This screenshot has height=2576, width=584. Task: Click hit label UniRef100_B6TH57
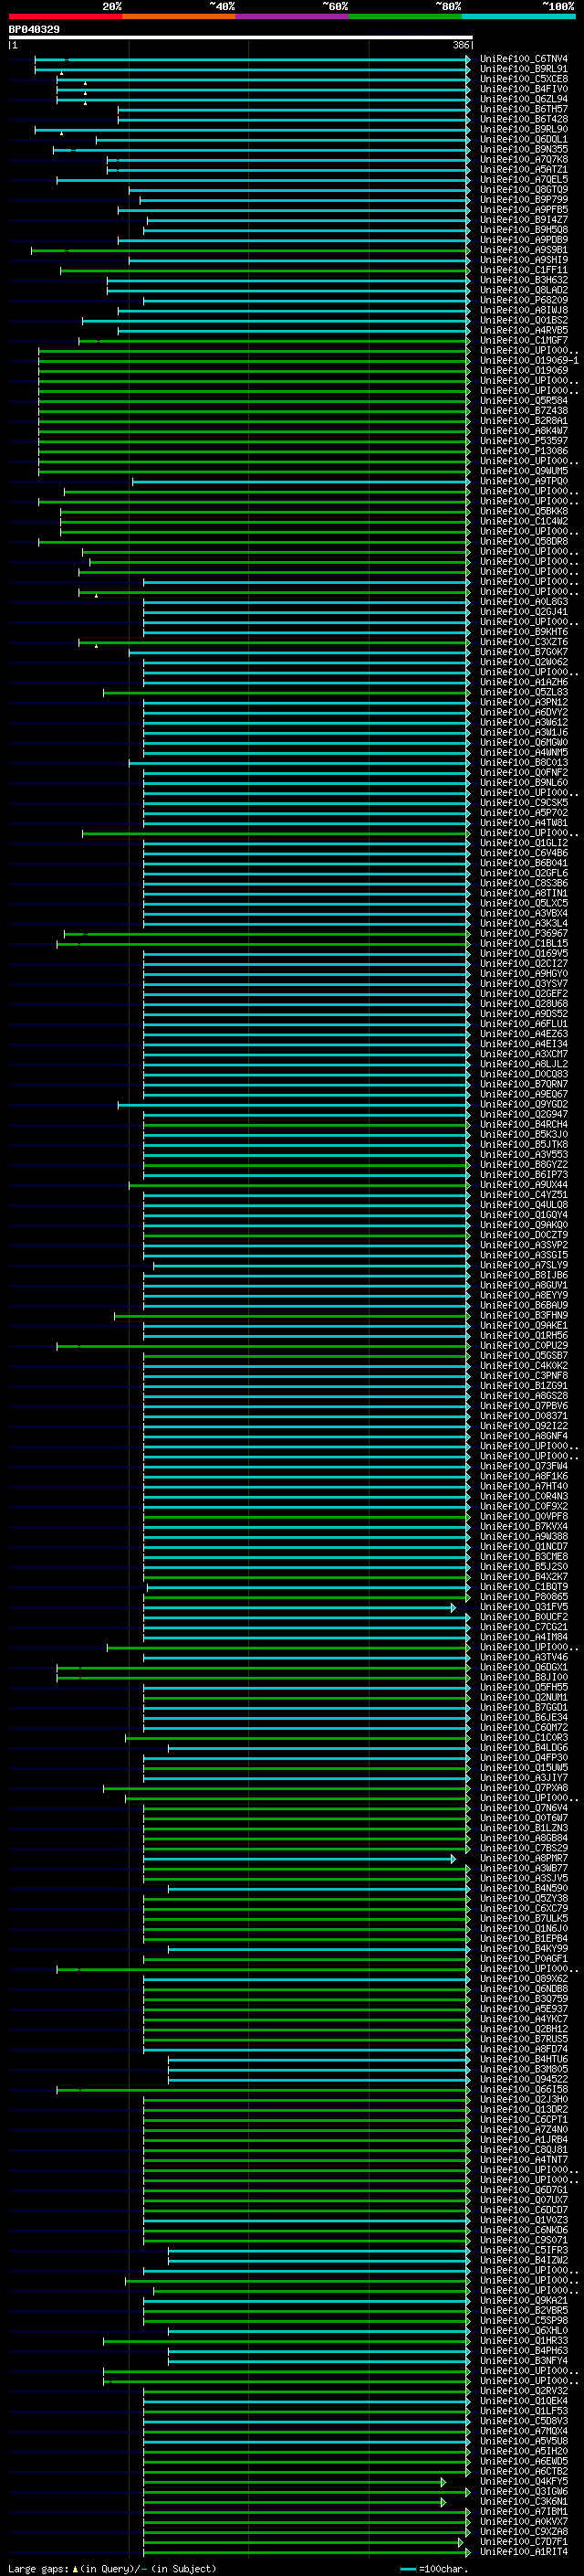click(x=524, y=109)
